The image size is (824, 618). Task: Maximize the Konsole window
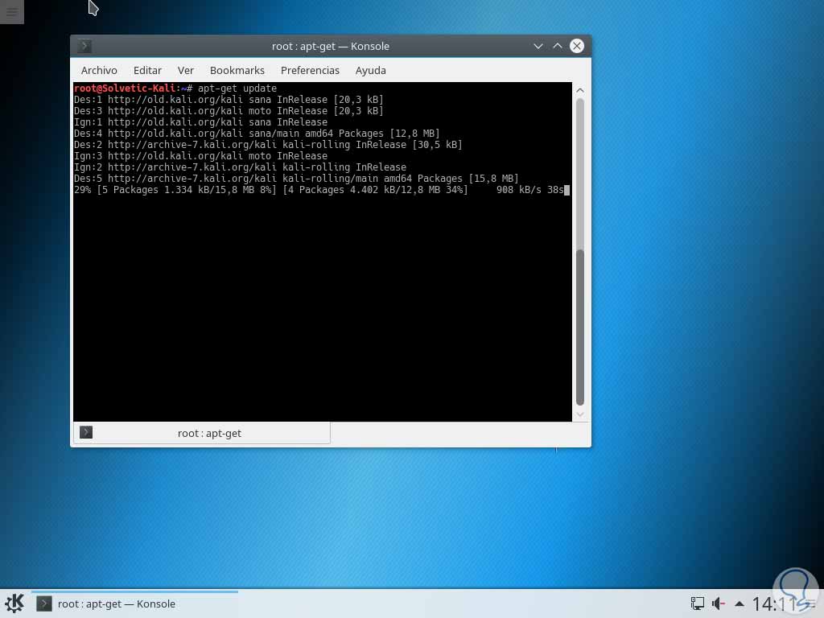558,46
